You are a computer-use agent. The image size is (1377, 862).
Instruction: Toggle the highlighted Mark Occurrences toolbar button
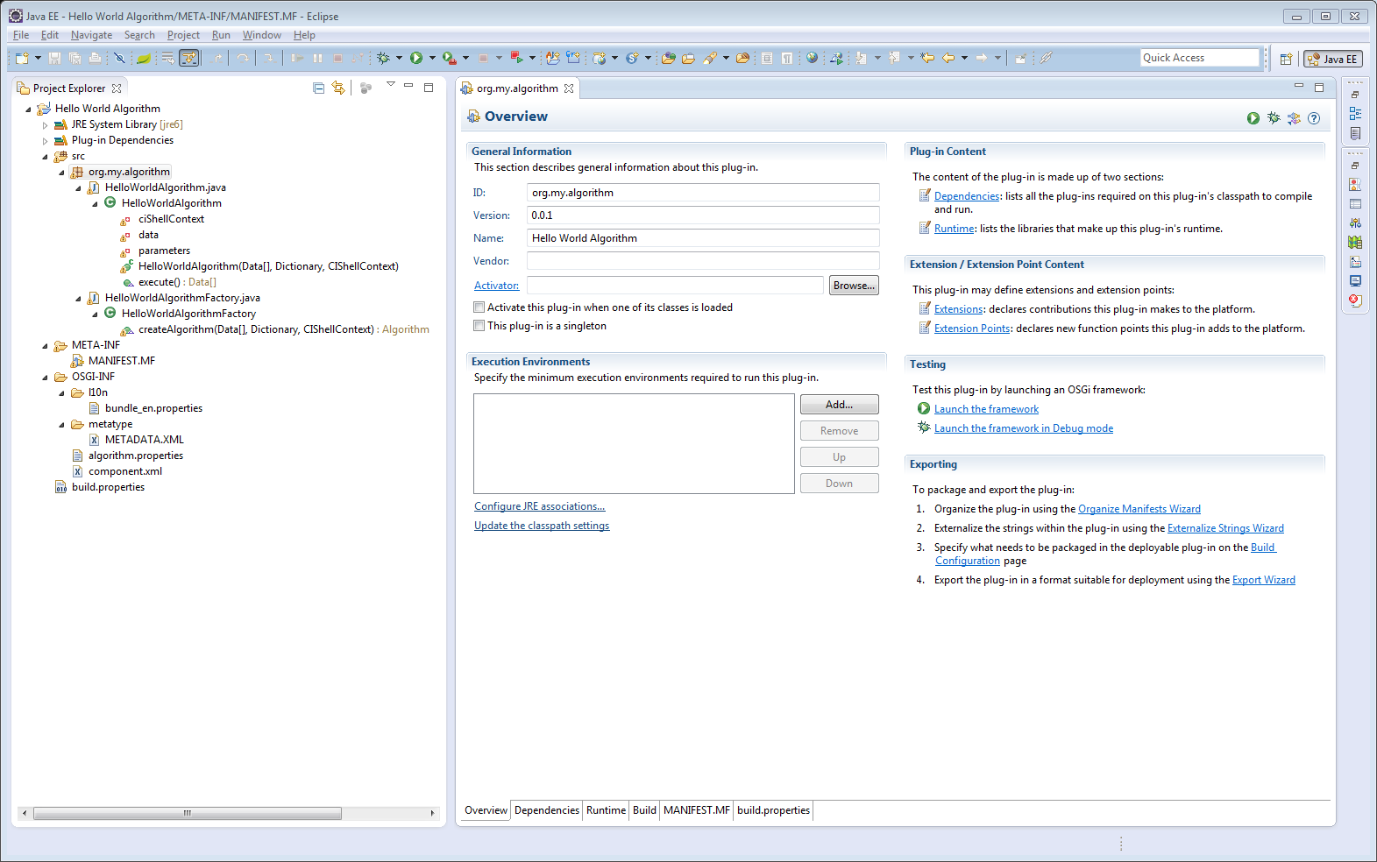coord(188,58)
